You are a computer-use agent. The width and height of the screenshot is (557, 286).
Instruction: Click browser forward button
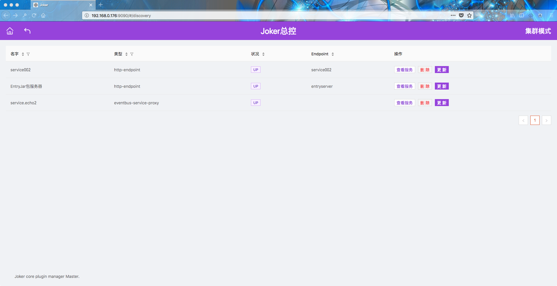click(15, 15)
